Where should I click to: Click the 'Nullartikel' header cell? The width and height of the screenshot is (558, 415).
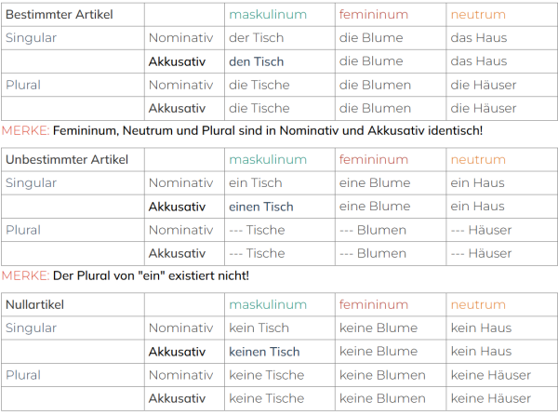(x=73, y=304)
